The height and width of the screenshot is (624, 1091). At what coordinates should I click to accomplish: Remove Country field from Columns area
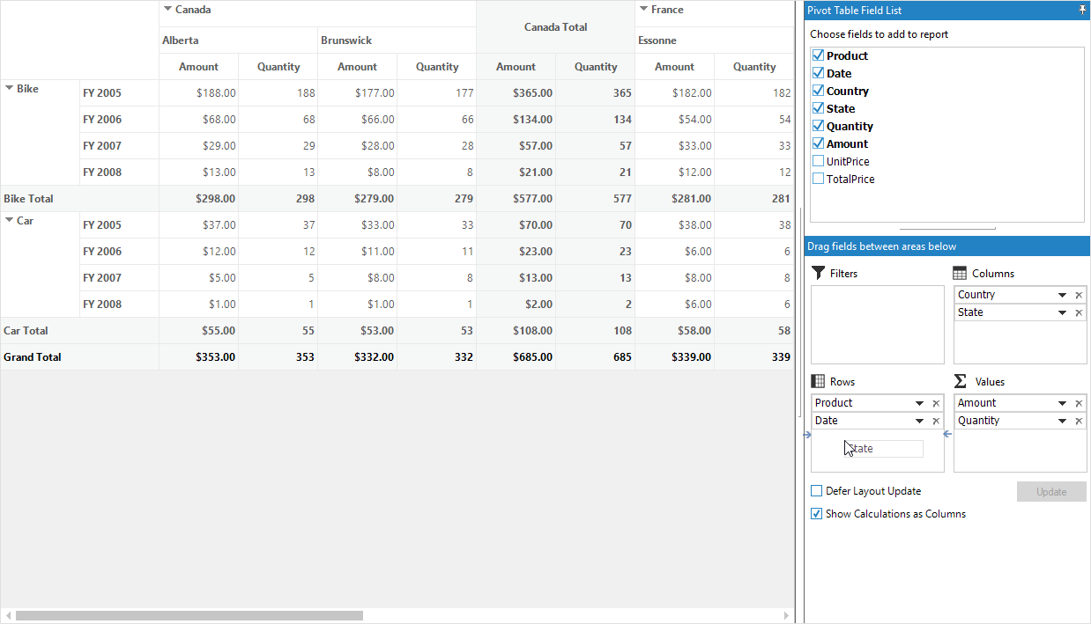pos(1079,295)
